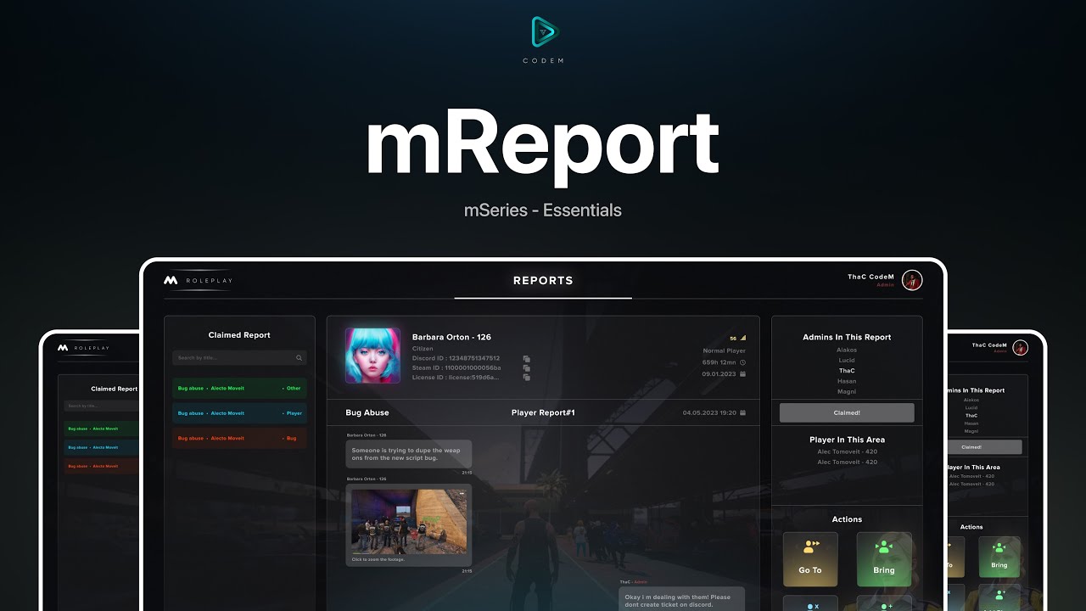Copy the Steam ID with its copy icon

pos(527,368)
